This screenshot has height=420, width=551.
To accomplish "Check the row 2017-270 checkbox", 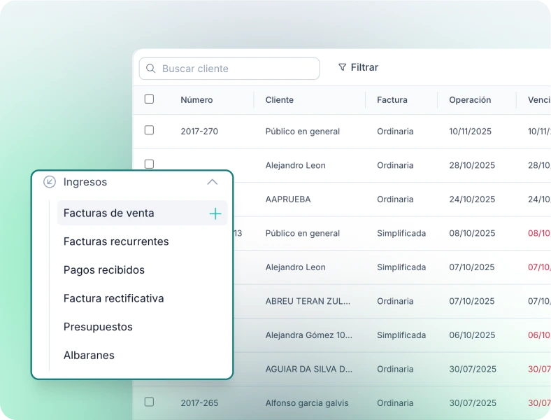I will point(150,130).
